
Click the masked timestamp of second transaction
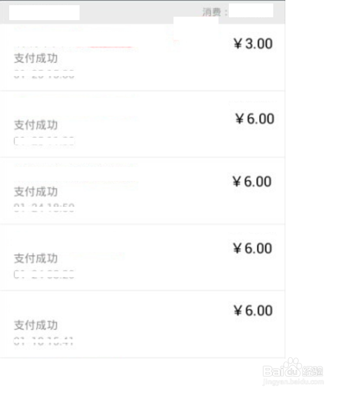[44, 141]
